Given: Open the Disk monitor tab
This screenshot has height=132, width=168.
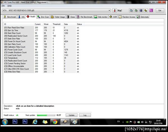Looking at the screenshot, I should 101,17.
